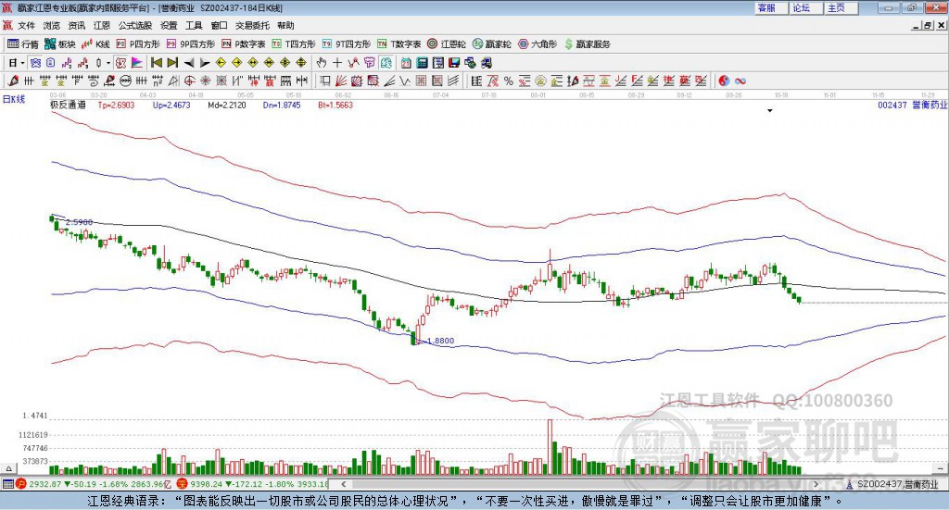Open 赢家服务 with the dollar icon

point(587,44)
